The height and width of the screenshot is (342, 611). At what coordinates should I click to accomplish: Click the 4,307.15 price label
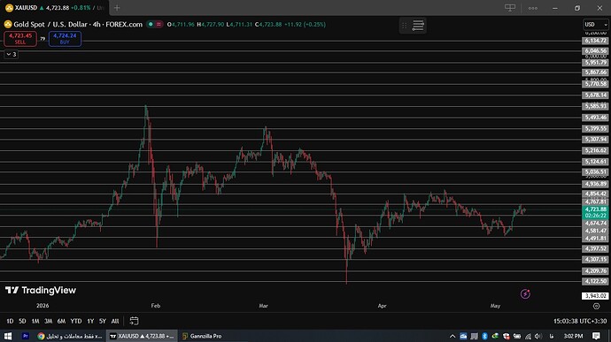coord(595,259)
